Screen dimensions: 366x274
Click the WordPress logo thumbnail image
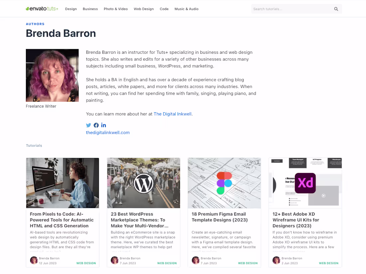(143, 183)
